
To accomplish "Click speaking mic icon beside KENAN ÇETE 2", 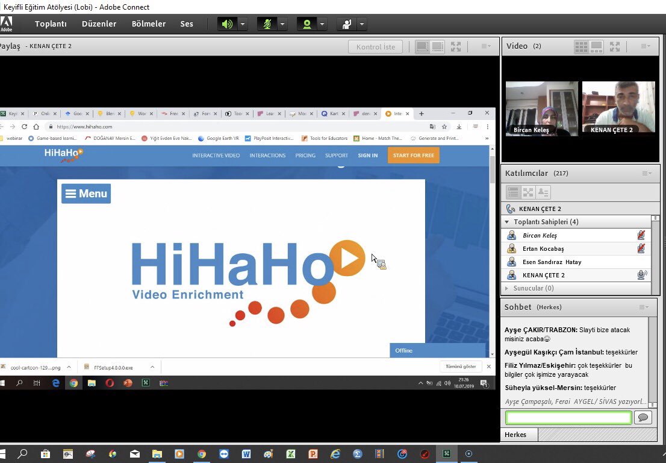I will click(x=642, y=275).
